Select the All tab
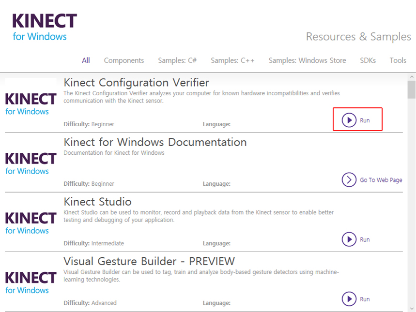 point(86,60)
